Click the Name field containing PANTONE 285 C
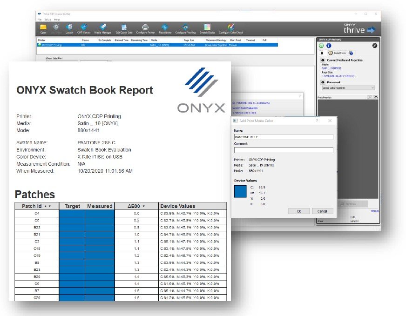The image size is (406, 316). point(284,137)
